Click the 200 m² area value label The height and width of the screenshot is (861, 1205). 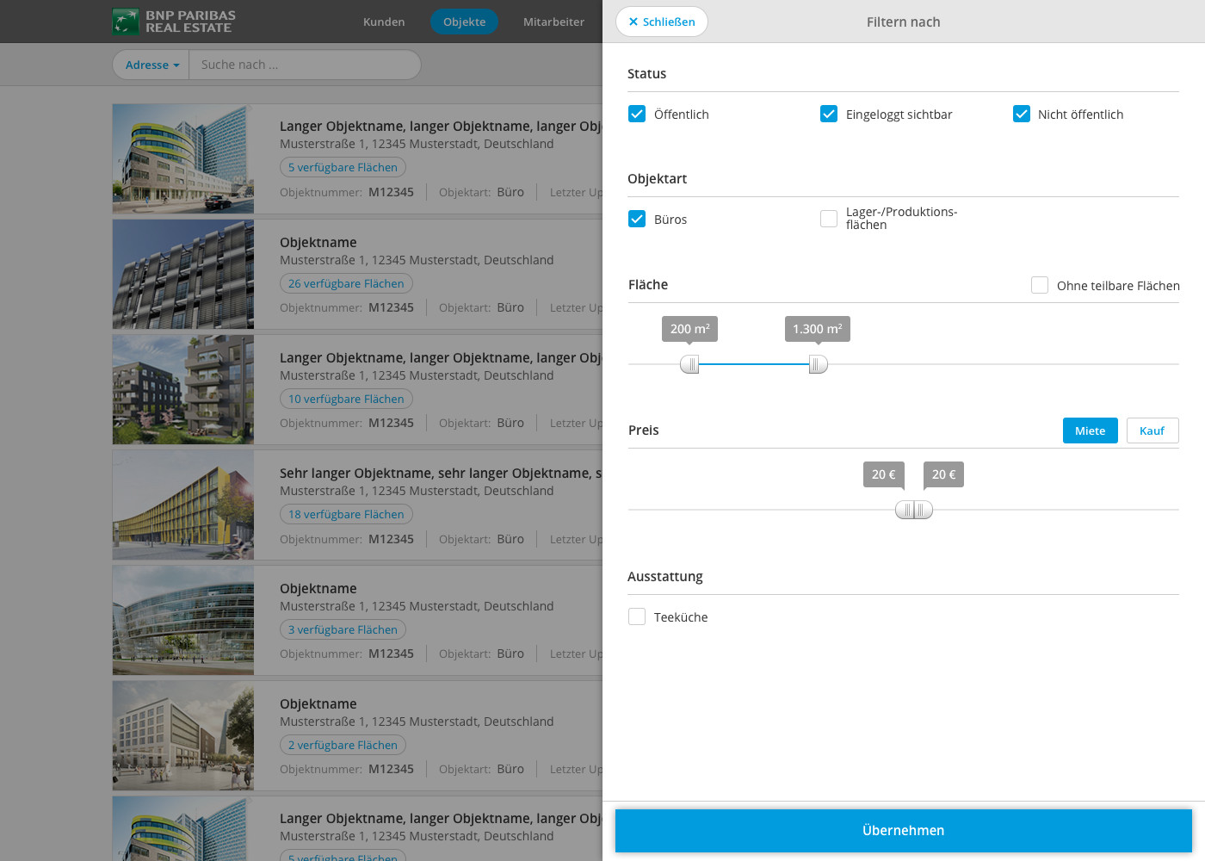tap(690, 329)
